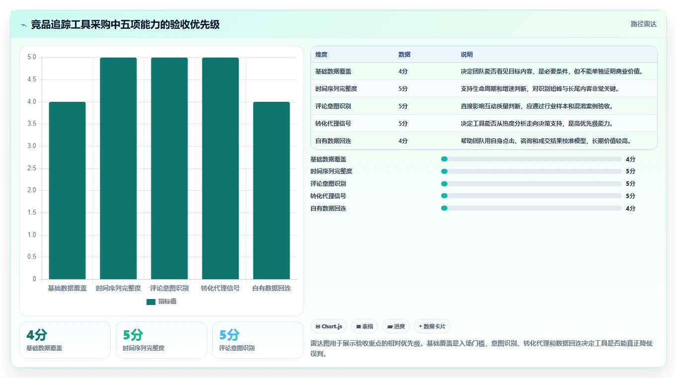Click the 基础数据覆盖 progress bar

click(x=531, y=159)
